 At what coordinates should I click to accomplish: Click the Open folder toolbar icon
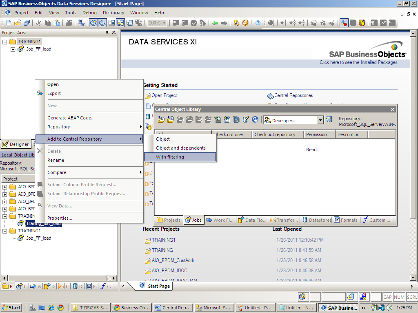(x=18, y=23)
